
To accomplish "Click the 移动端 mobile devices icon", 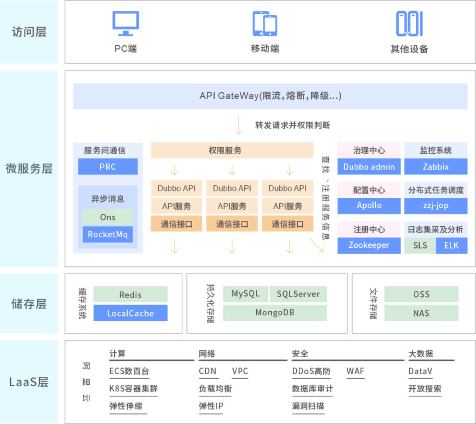I will pyautogui.click(x=265, y=24).
